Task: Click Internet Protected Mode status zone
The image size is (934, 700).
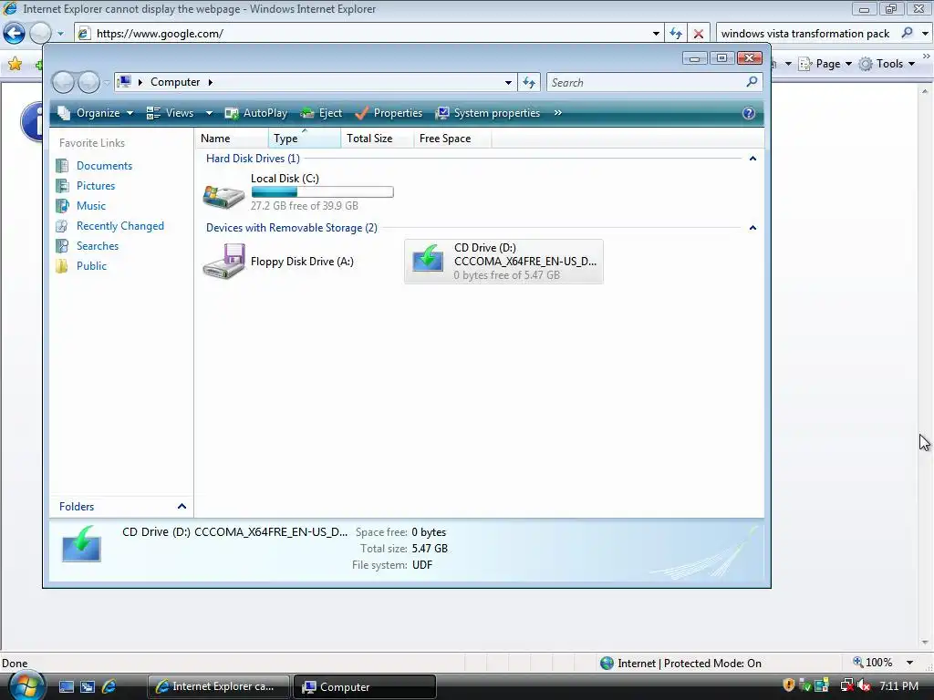Action: coord(680,664)
